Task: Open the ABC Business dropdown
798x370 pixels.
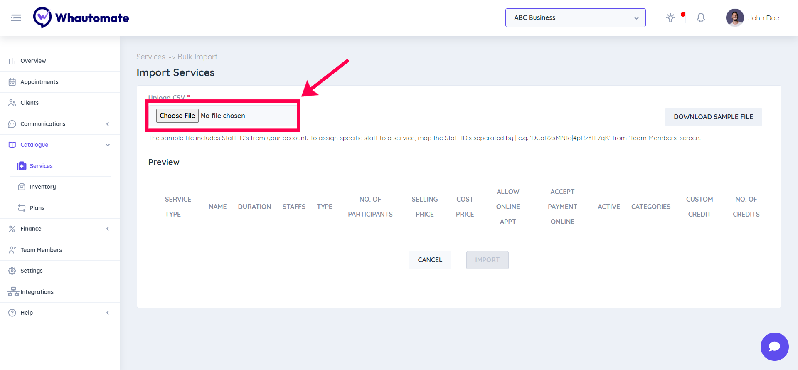Action: (x=575, y=18)
